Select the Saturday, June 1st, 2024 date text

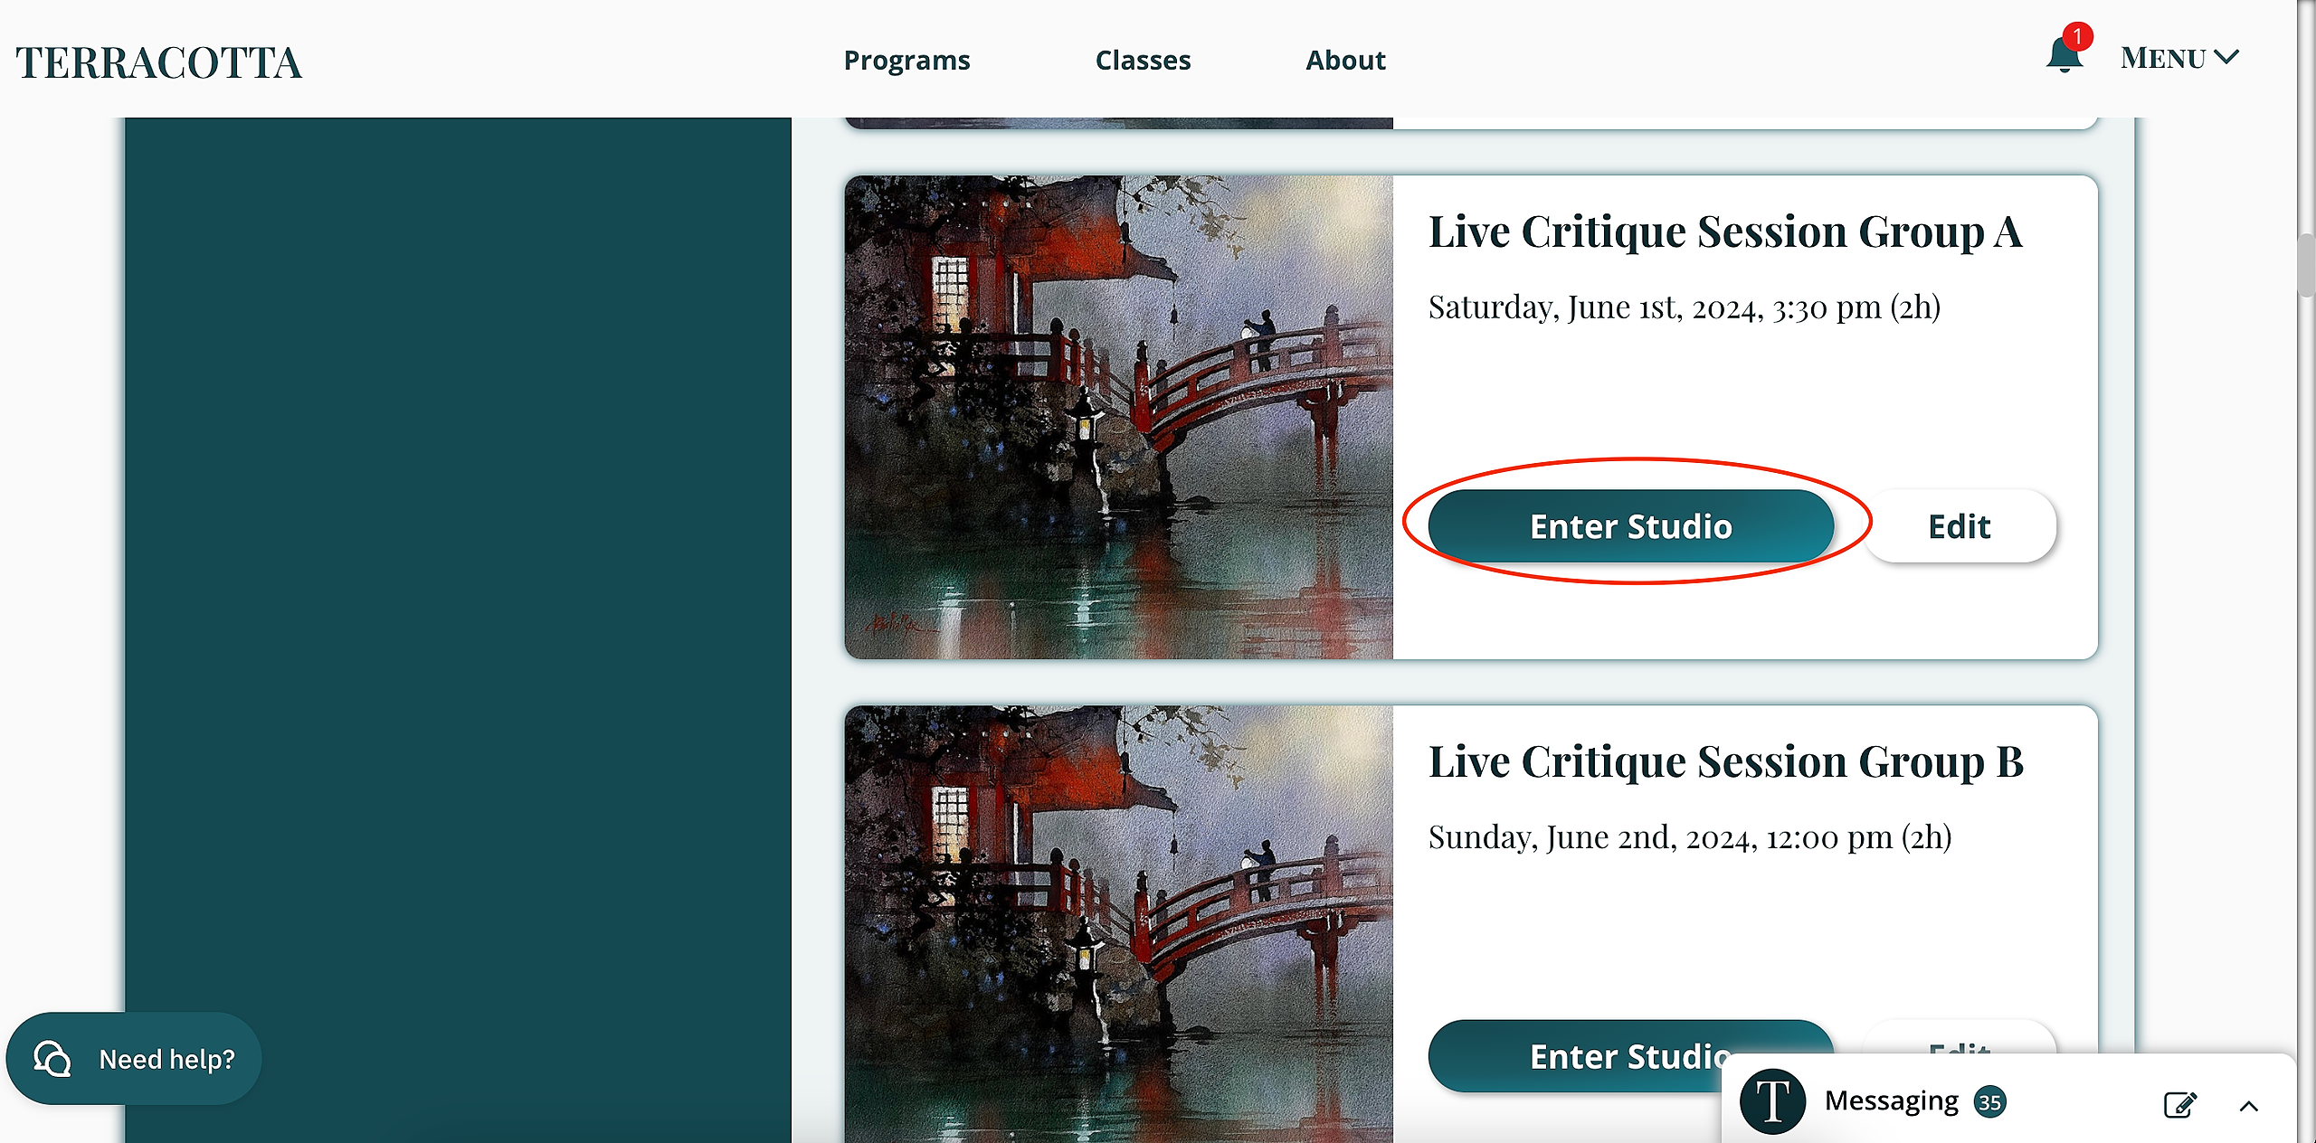coord(1685,308)
